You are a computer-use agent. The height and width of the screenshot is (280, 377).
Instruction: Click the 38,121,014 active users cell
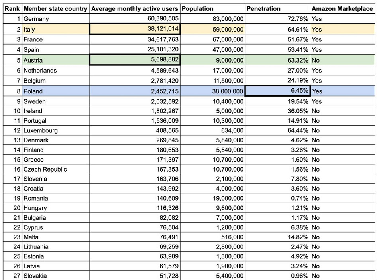click(x=135, y=29)
